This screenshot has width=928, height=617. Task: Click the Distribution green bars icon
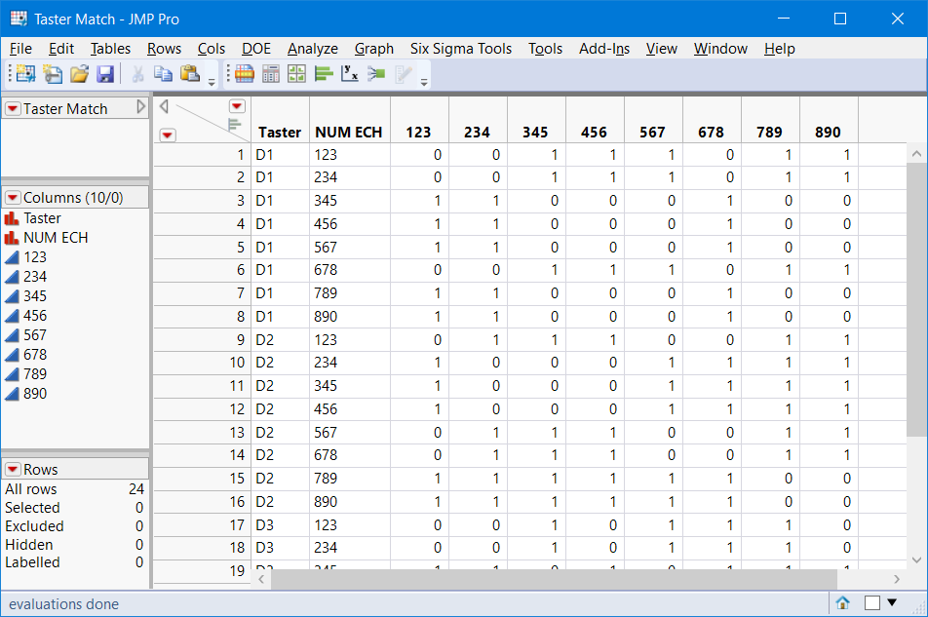(324, 74)
